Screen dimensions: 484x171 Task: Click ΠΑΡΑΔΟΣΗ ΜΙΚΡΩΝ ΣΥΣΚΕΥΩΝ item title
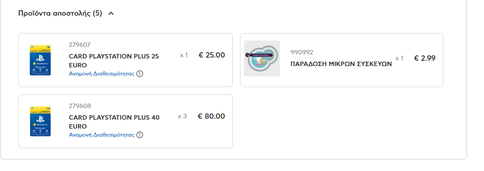[341, 64]
